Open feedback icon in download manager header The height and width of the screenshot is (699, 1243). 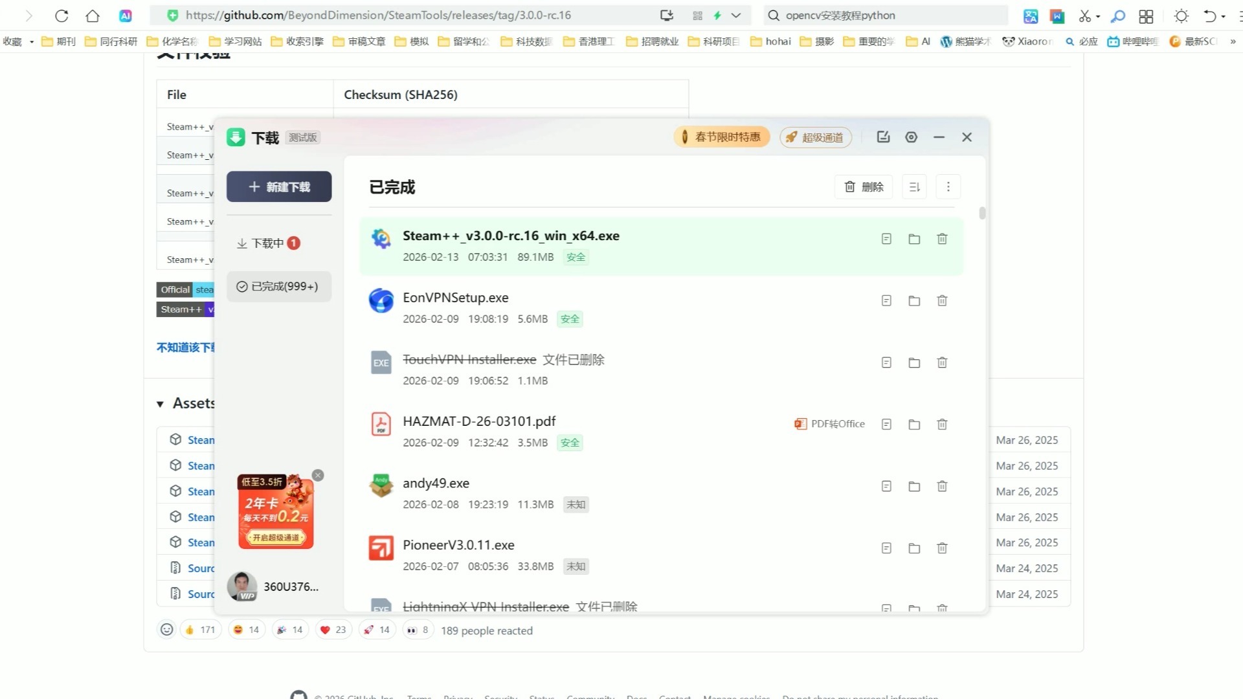point(883,137)
